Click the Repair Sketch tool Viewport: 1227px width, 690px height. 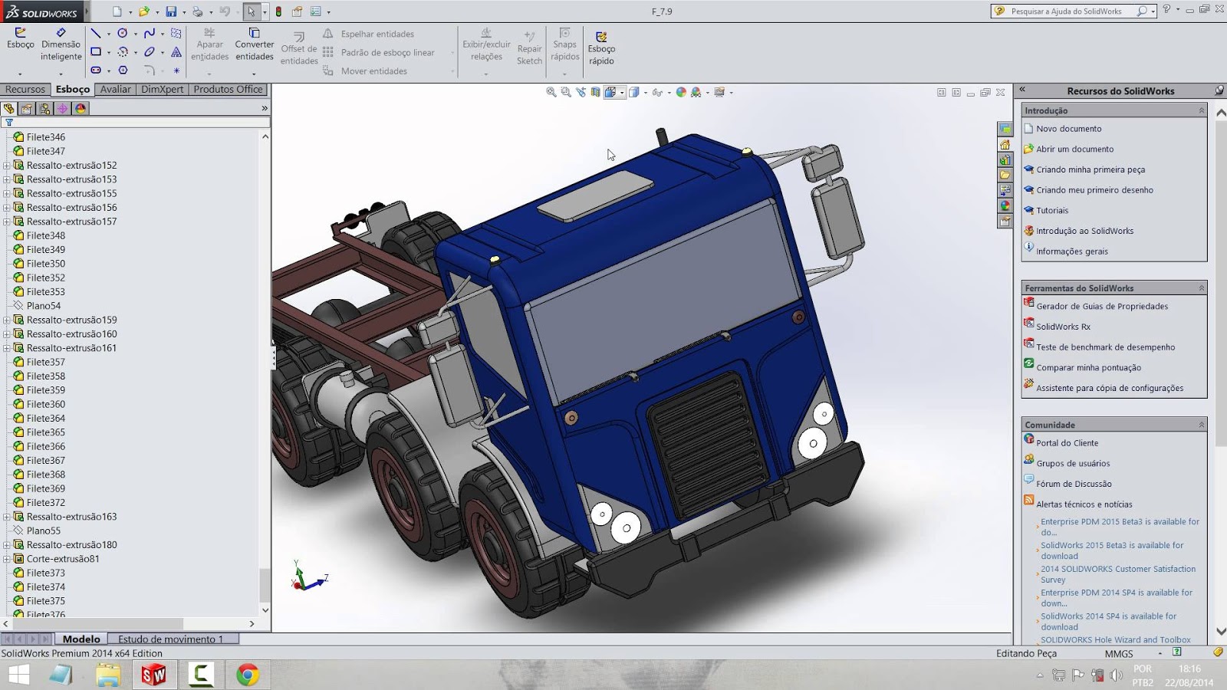click(x=529, y=48)
